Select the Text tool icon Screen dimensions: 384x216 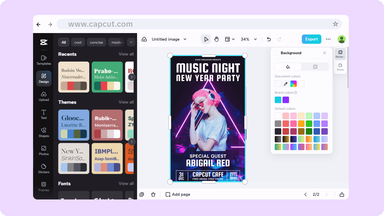(43, 114)
